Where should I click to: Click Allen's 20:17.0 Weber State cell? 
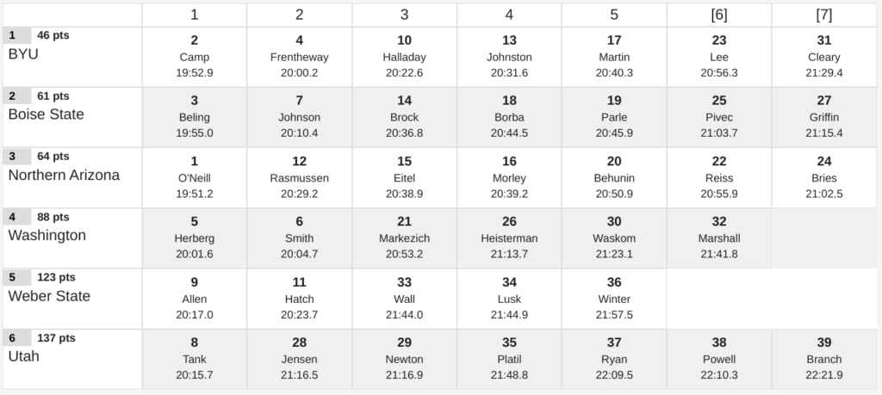pyautogui.click(x=195, y=299)
